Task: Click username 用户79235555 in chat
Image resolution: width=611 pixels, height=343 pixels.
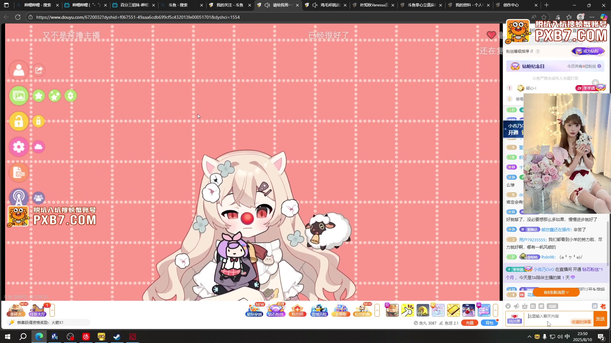Action: tap(533, 240)
